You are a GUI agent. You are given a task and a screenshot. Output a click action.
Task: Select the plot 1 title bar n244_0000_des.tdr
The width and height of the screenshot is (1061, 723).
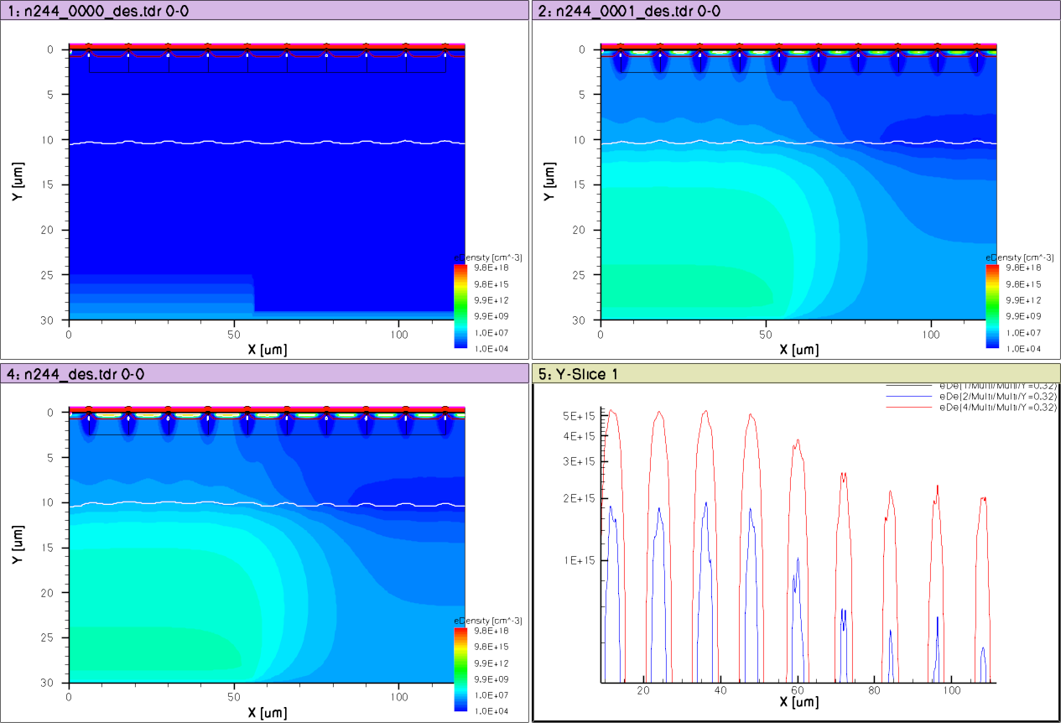(x=264, y=10)
